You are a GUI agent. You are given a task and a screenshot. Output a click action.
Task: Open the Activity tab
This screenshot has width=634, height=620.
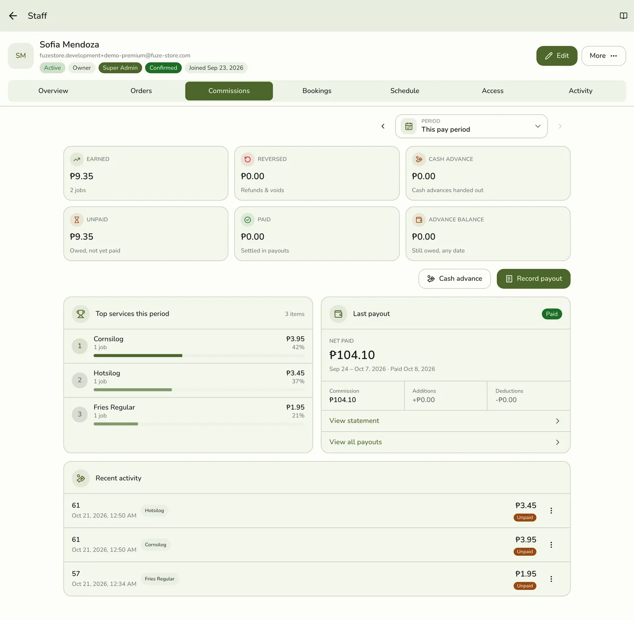581,91
